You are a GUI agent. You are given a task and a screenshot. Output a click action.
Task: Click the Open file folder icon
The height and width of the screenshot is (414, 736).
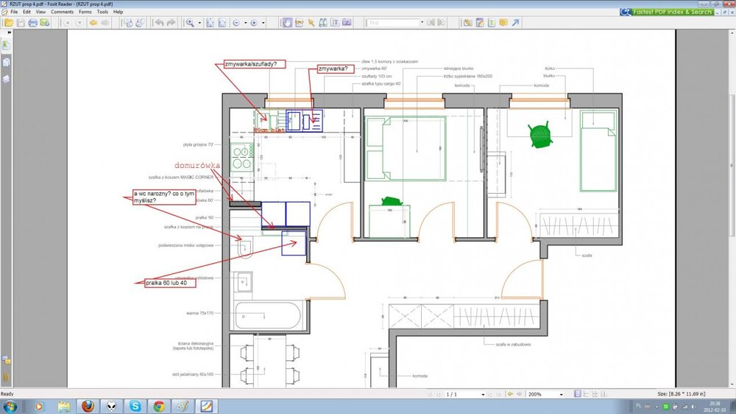[x=8, y=23]
